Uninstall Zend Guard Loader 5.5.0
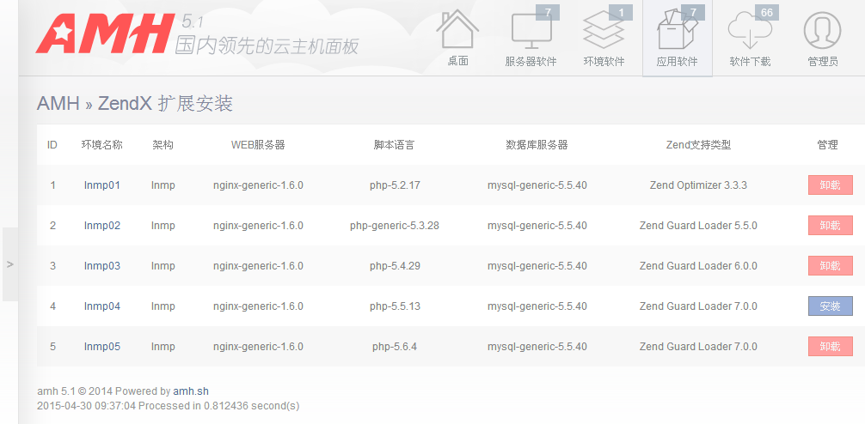 tap(830, 225)
